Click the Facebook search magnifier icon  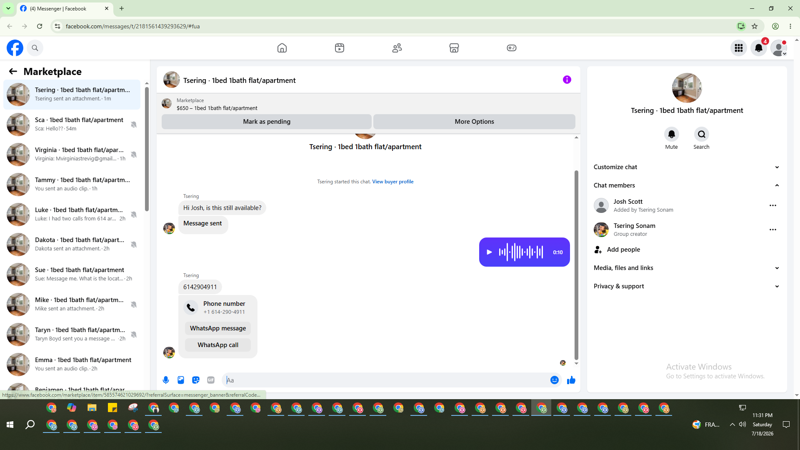35,48
